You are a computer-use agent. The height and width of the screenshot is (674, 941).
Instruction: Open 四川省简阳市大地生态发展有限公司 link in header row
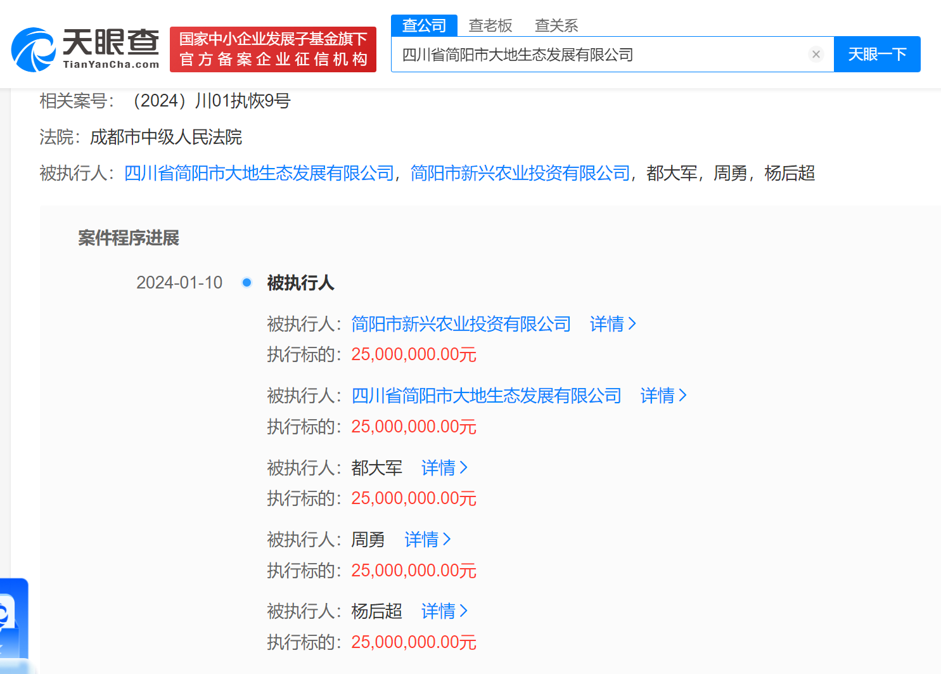point(259,173)
